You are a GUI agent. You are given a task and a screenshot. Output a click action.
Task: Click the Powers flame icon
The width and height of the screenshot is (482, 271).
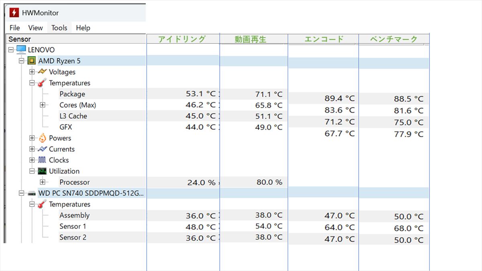[x=42, y=138]
